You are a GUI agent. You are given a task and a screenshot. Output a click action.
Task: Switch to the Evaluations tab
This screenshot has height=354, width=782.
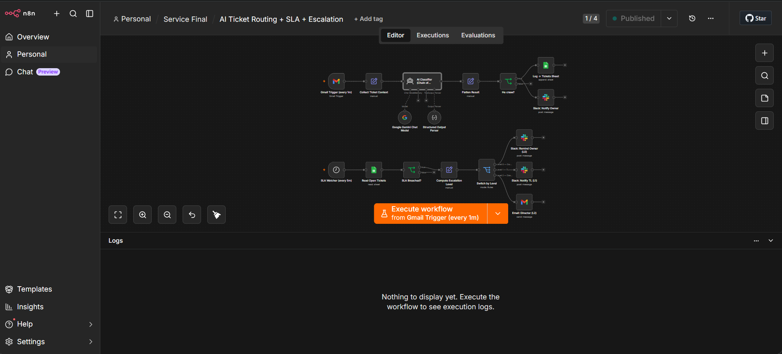[x=478, y=35]
